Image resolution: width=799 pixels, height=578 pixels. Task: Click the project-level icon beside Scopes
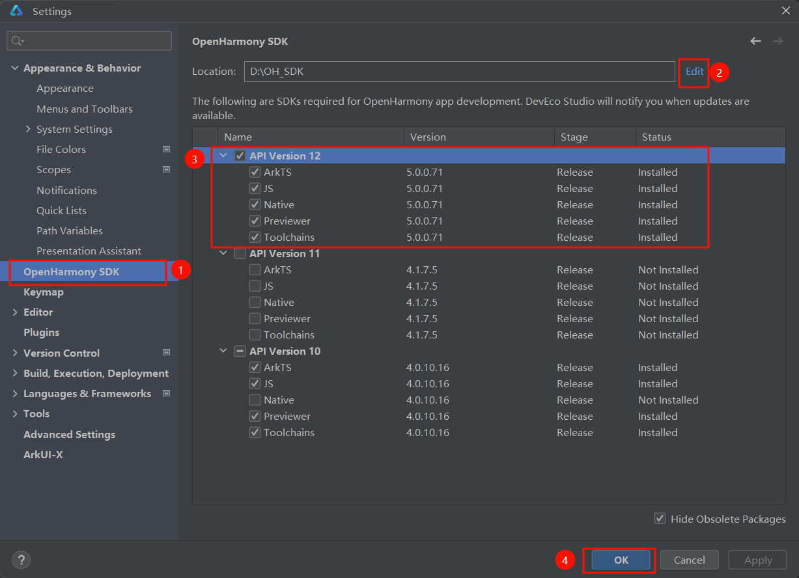click(166, 169)
